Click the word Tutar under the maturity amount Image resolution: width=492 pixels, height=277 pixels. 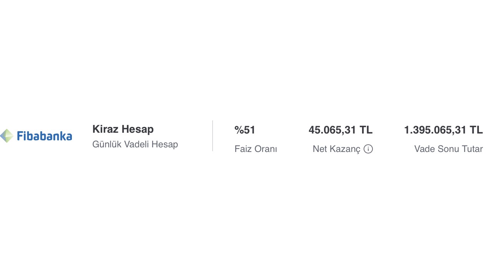[472, 149]
